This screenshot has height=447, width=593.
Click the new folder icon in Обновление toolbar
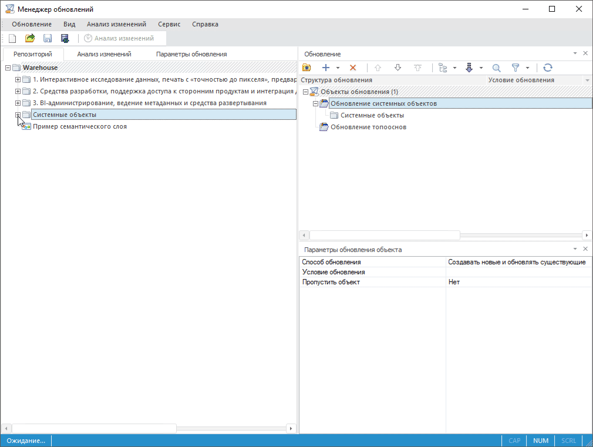[x=306, y=68]
